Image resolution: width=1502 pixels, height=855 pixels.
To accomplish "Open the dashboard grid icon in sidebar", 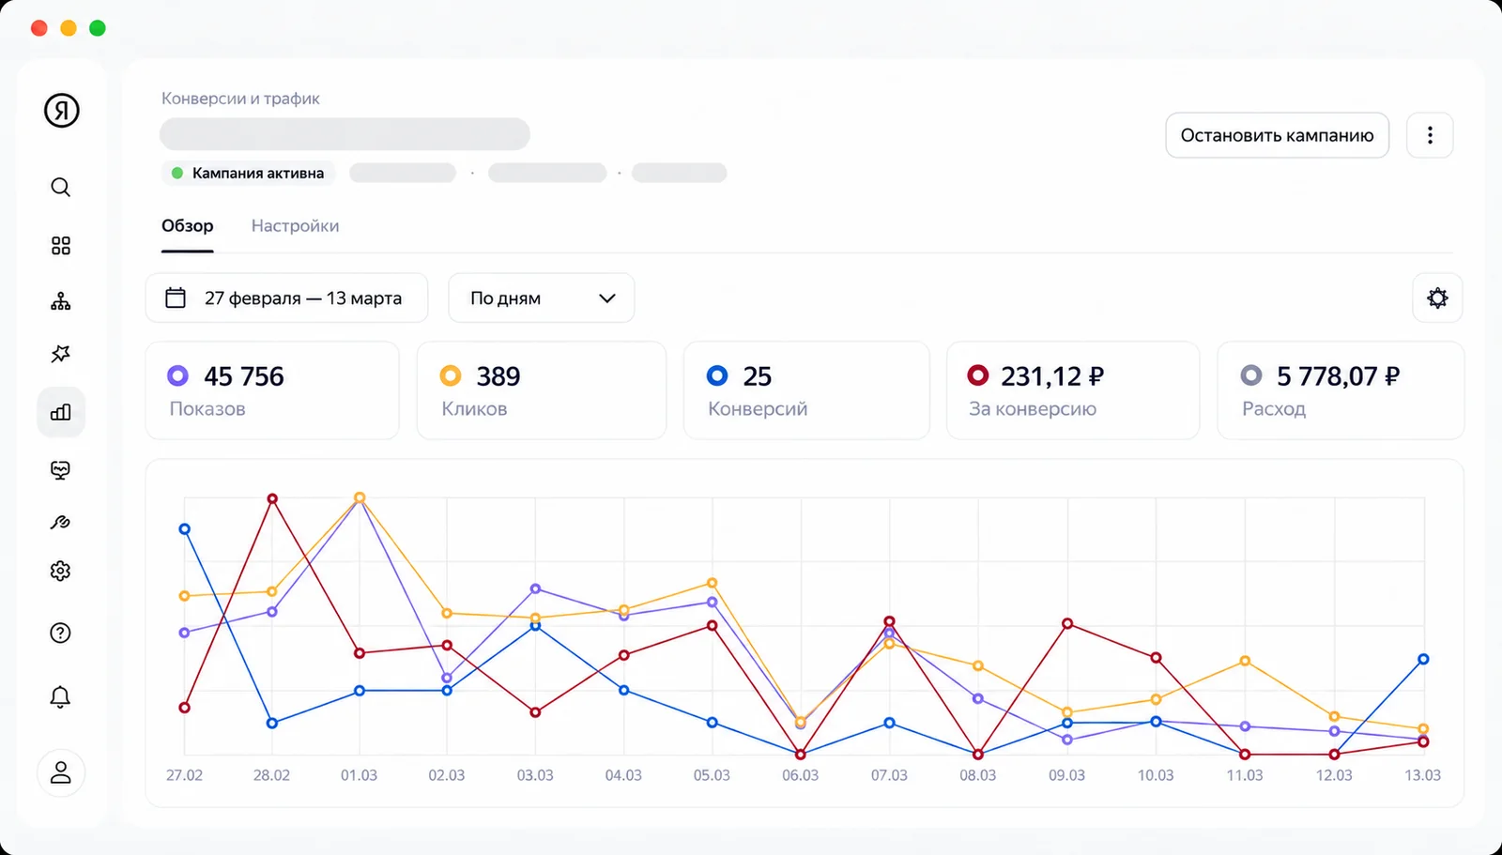I will pos(61,246).
